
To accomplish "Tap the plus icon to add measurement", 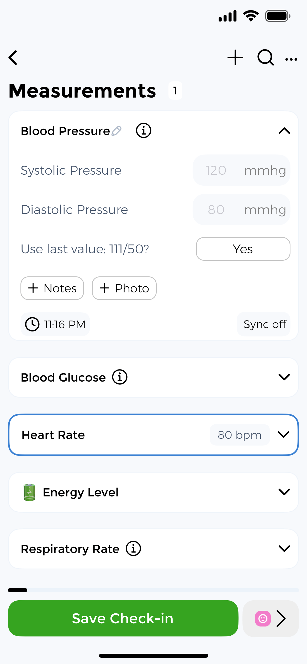I will coord(235,57).
